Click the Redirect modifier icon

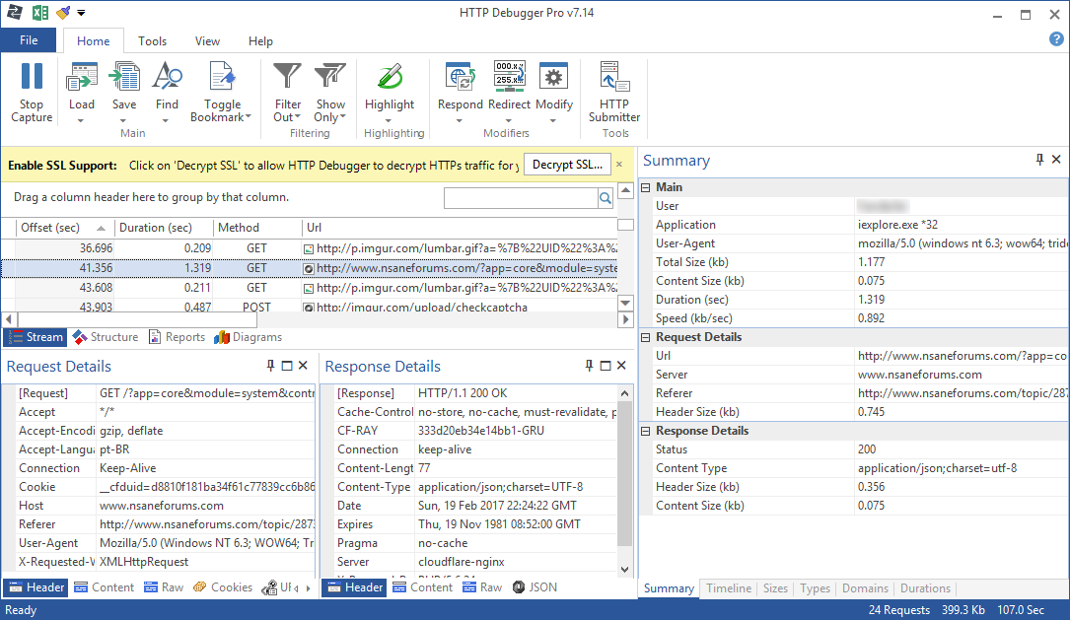tap(509, 77)
